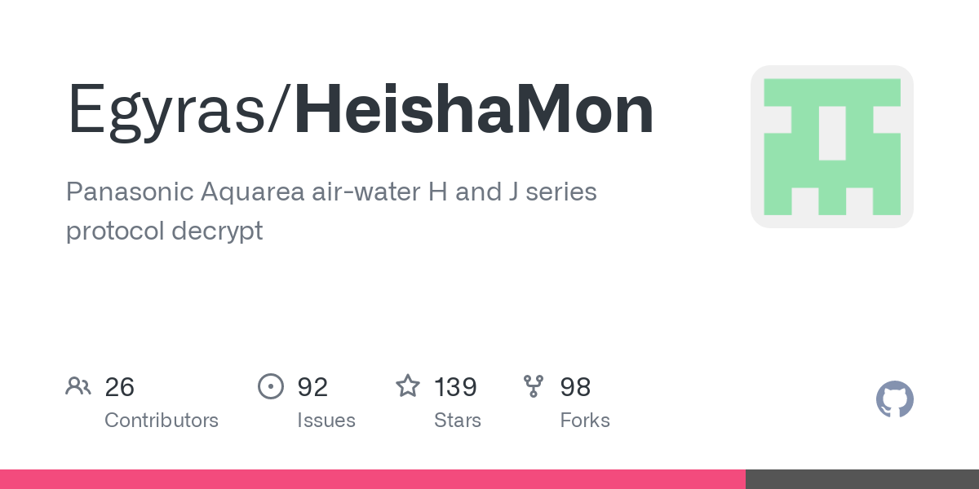979x489 pixels.
Task: Click the 'protocol decrypt' description line
Action: pos(165,231)
